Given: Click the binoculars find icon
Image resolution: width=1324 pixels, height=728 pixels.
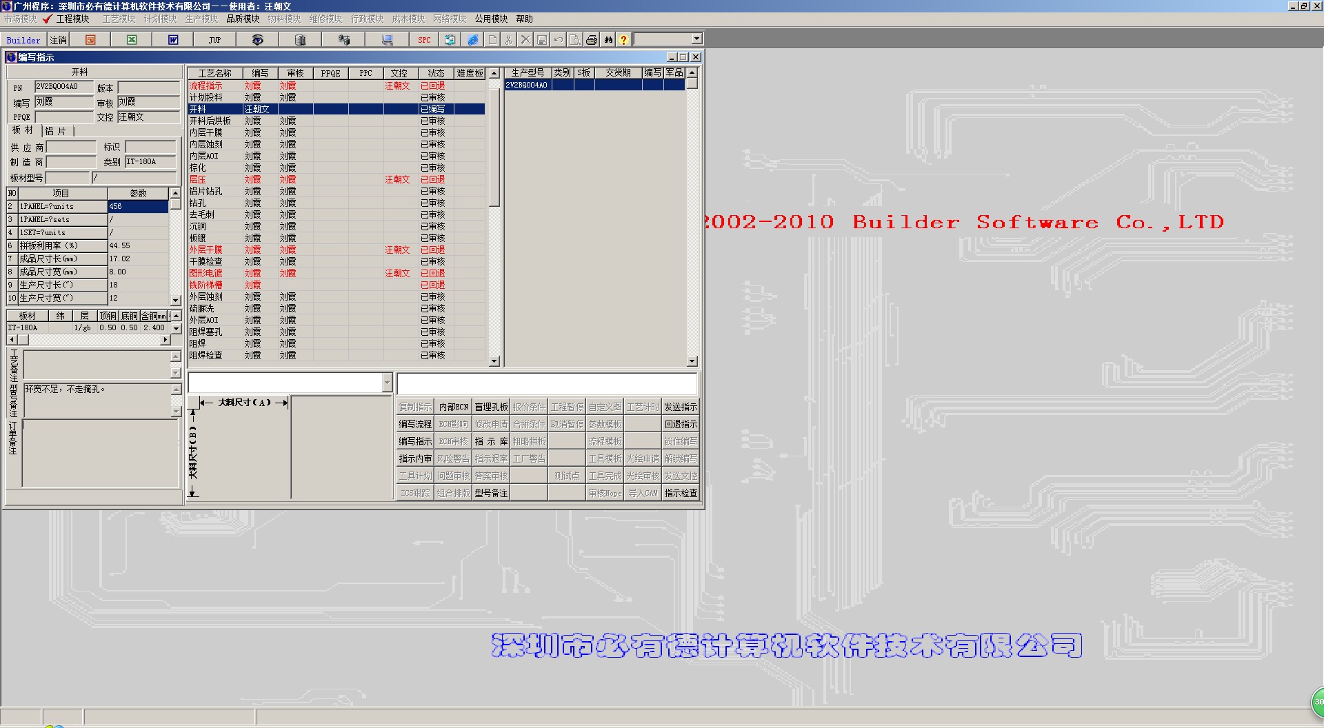Looking at the screenshot, I should pyautogui.click(x=608, y=40).
